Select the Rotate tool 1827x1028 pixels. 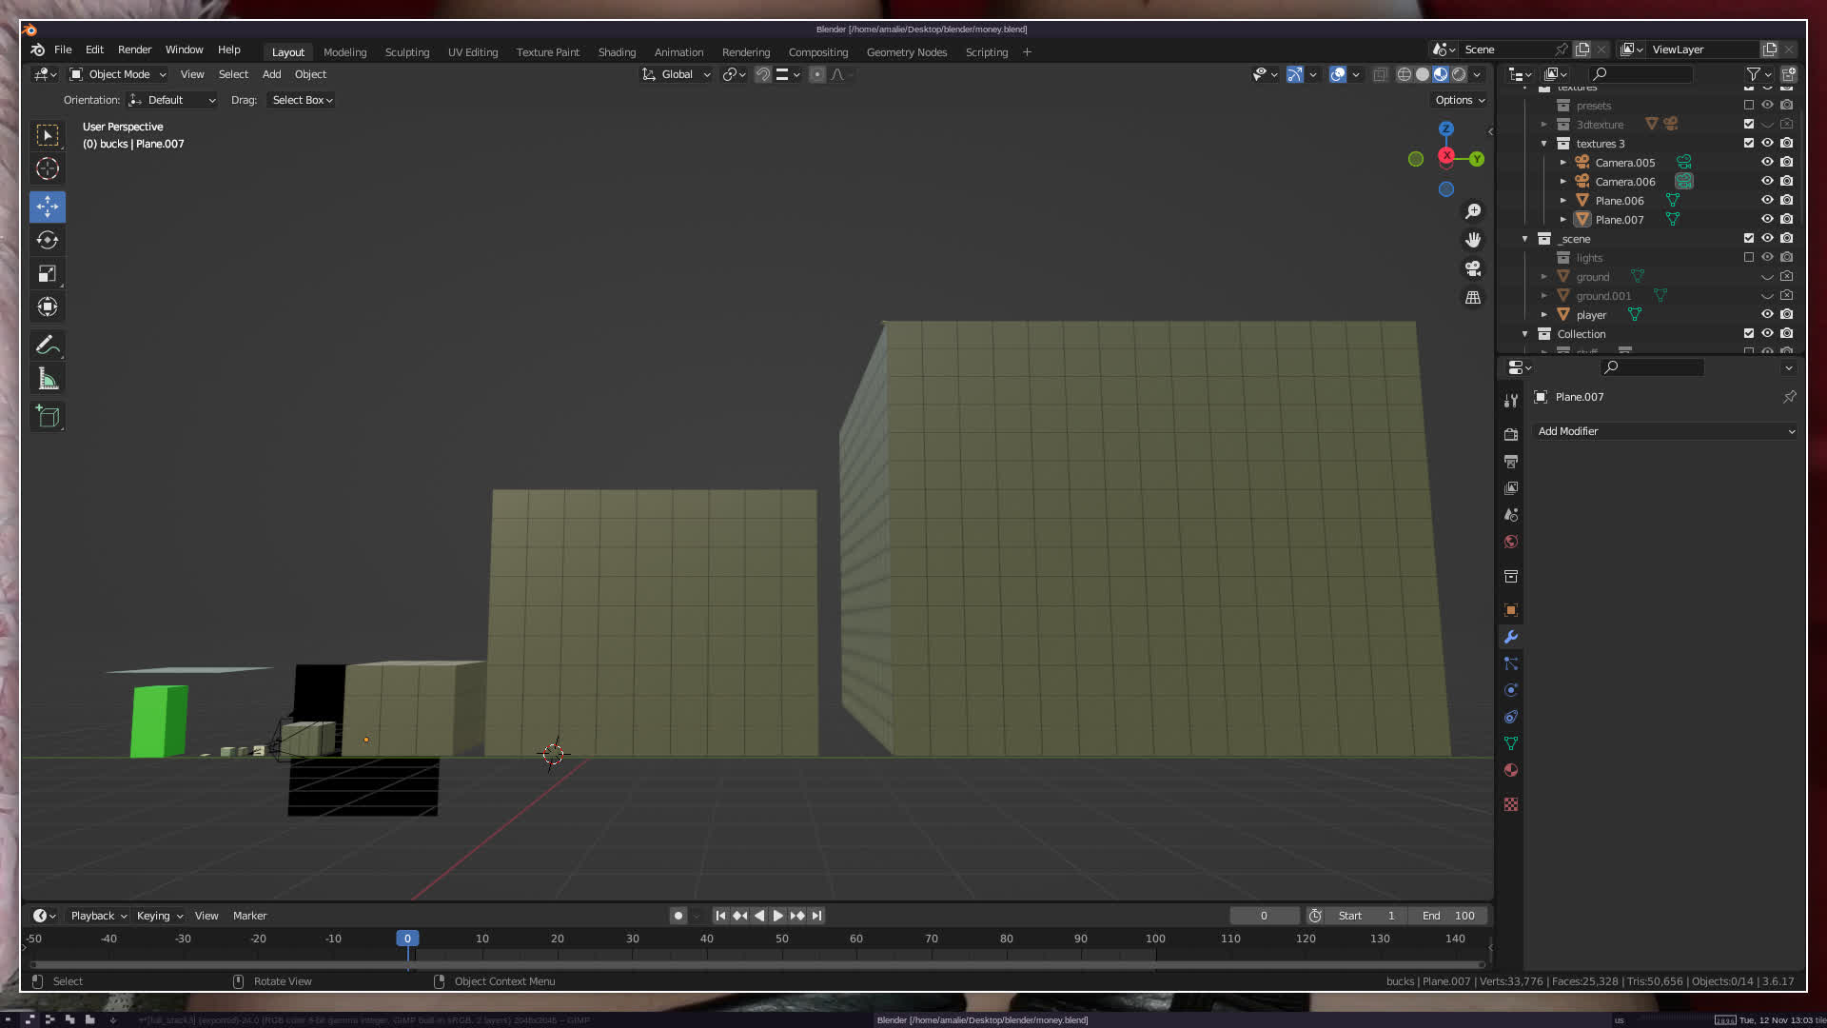pos(48,240)
